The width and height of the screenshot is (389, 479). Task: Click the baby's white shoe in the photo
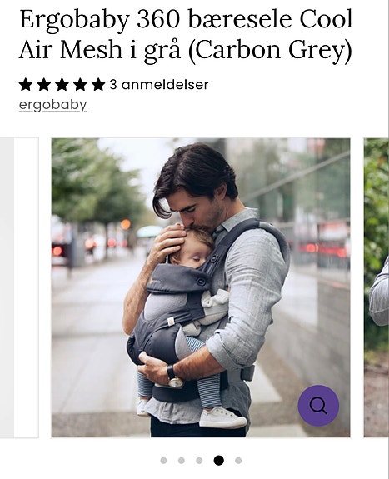[x=222, y=417]
